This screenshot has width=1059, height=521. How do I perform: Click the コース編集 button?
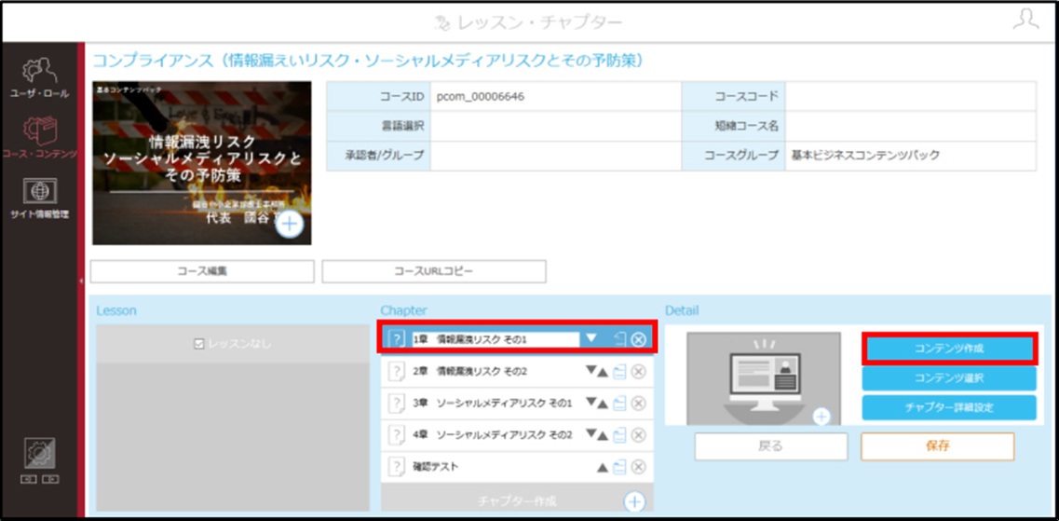point(202,271)
